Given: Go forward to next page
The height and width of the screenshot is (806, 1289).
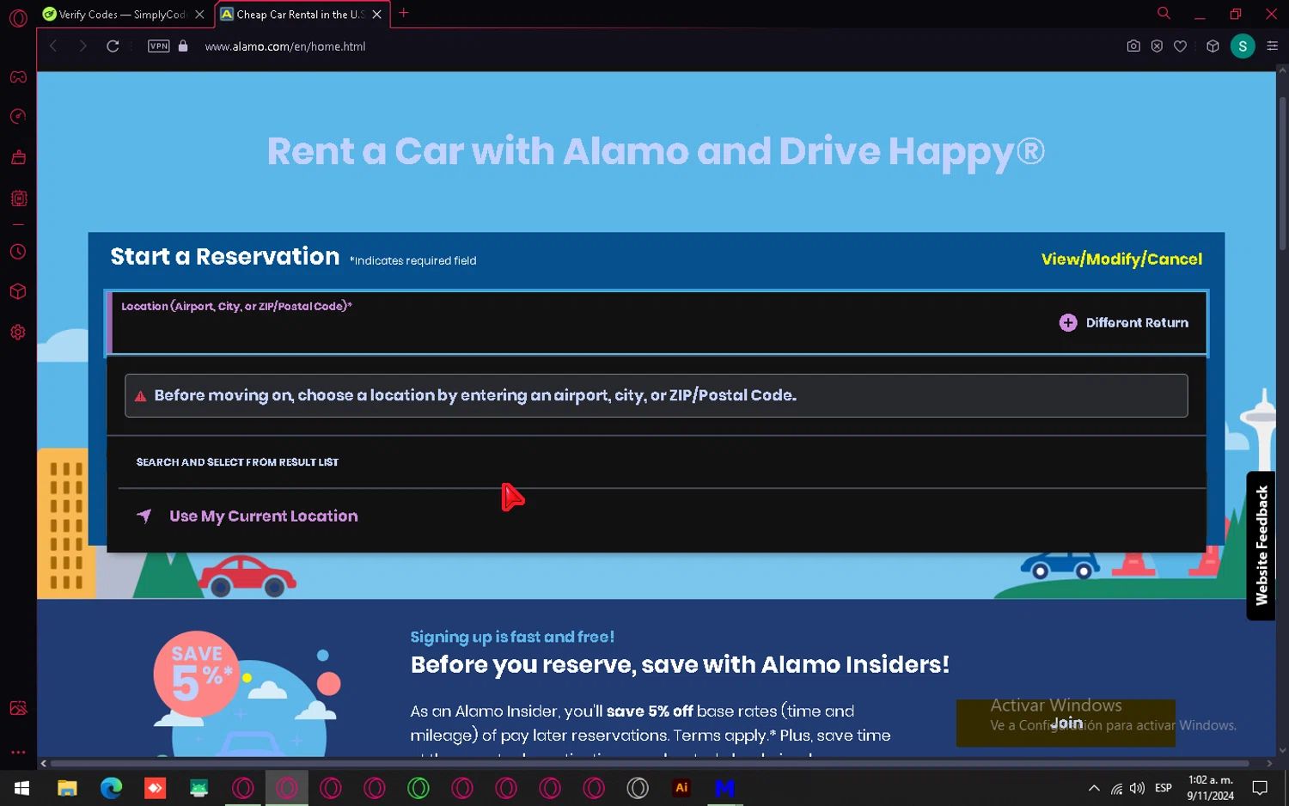Looking at the screenshot, I should [x=82, y=46].
